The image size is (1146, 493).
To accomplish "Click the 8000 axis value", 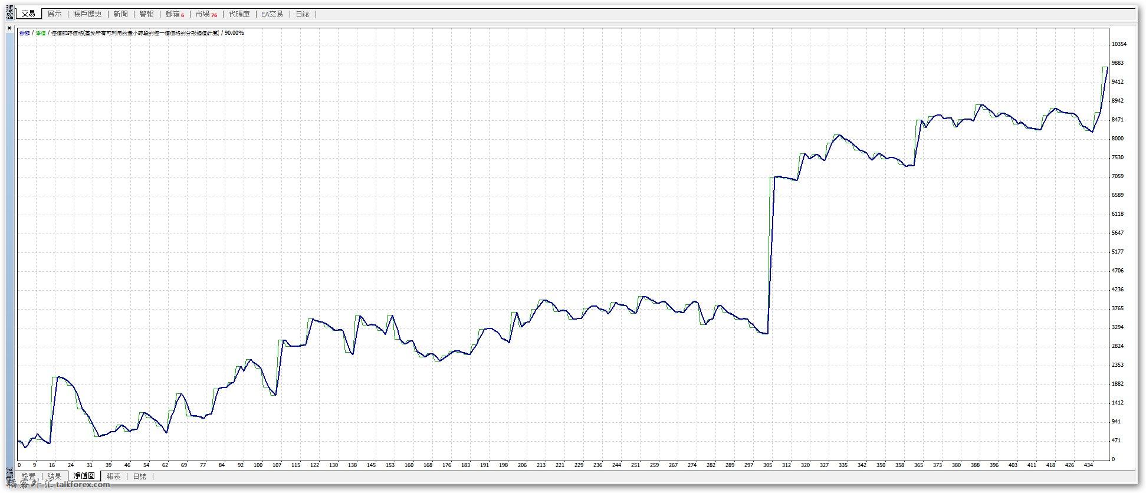I will tap(1118, 139).
